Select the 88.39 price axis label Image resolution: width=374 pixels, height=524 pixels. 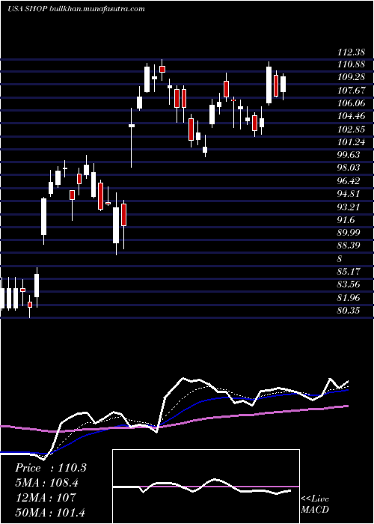(349, 246)
